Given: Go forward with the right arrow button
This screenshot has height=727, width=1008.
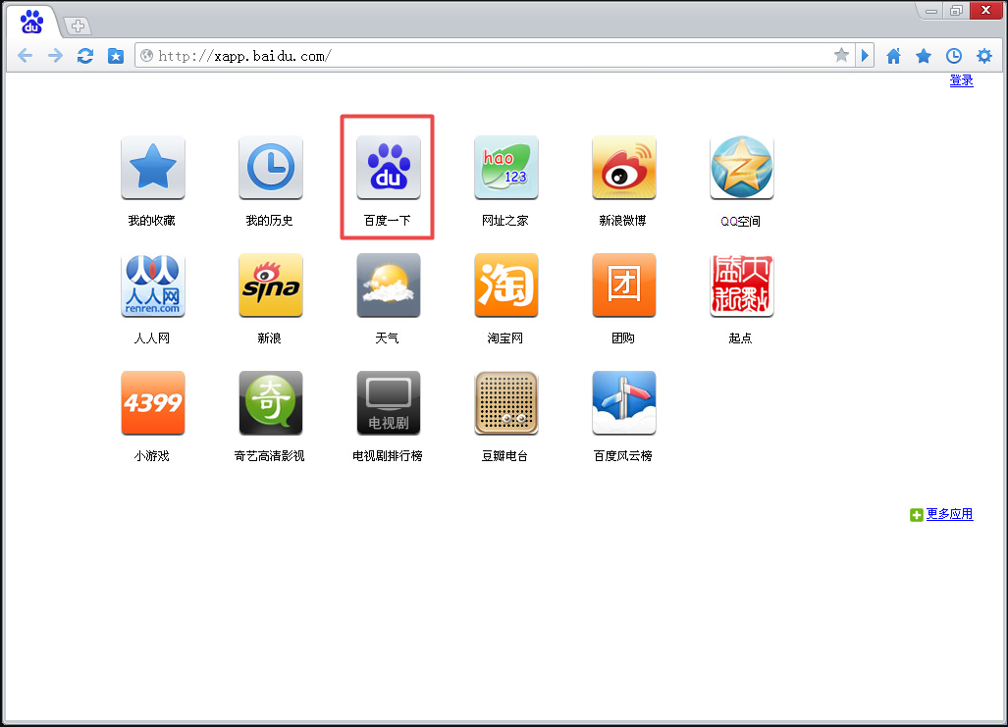Looking at the screenshot, I should coord(55,56).
